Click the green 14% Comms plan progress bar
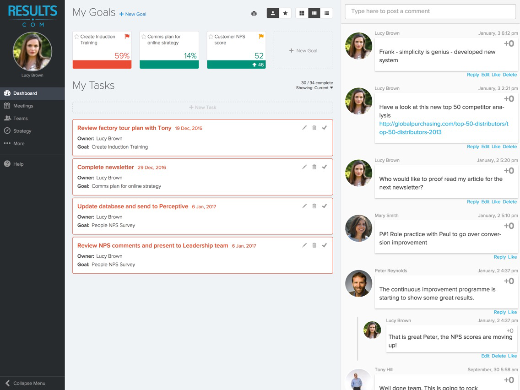This screenshot has height=390, width=520. point(169,65)
